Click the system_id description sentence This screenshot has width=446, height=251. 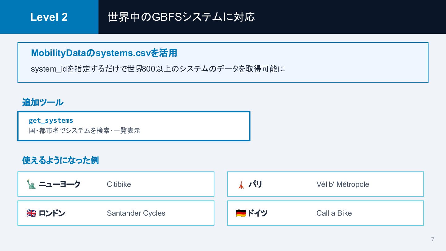point(158,69)
